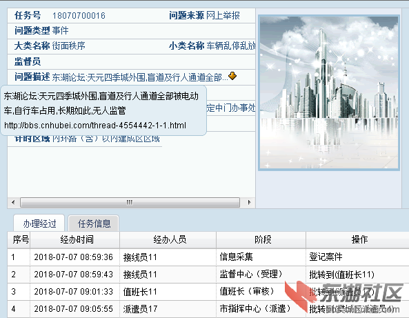The height and width of the screenshot is (318, 409).
Task: Click the 车辆乱停乱放 subcategory value
Action: coord(231,46)
